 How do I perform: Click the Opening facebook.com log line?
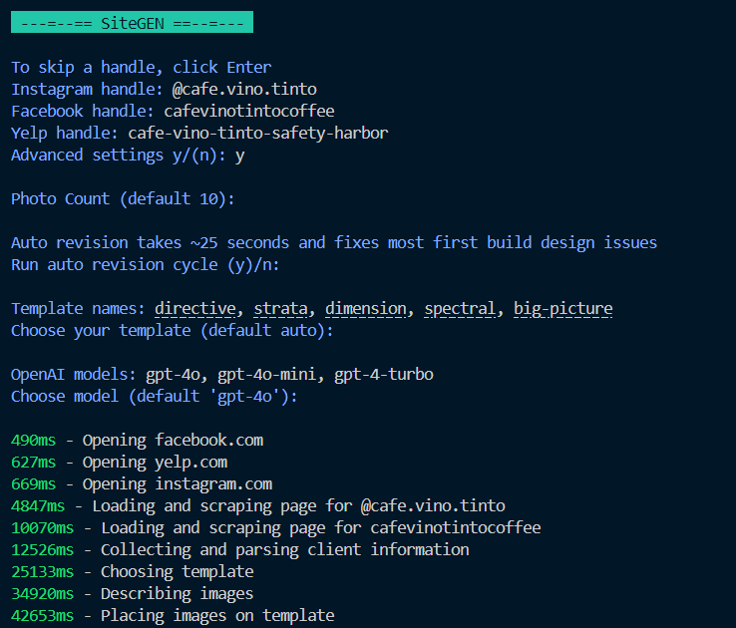pos(137,441)
